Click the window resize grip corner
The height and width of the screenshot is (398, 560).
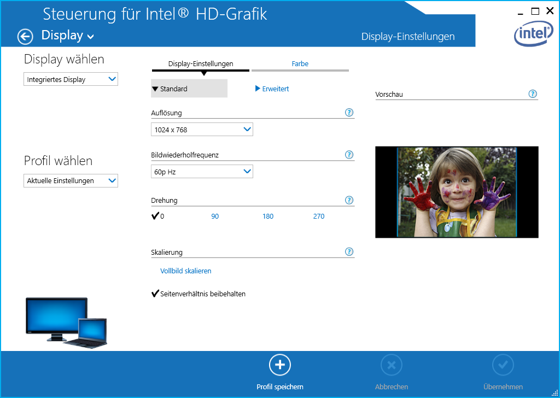(x=555, y=393)
